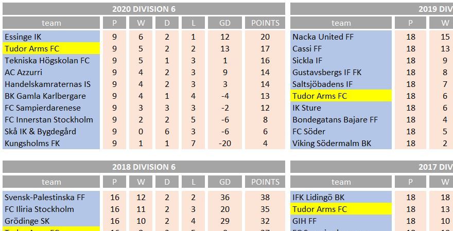Click the 2018 DIVISION 6 header

144,167
